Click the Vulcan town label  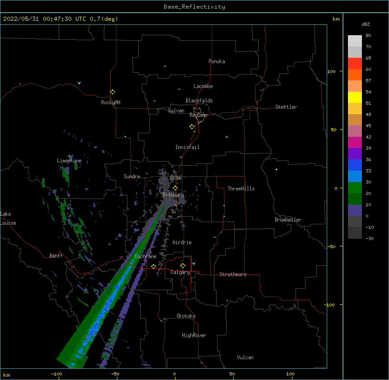245,357
